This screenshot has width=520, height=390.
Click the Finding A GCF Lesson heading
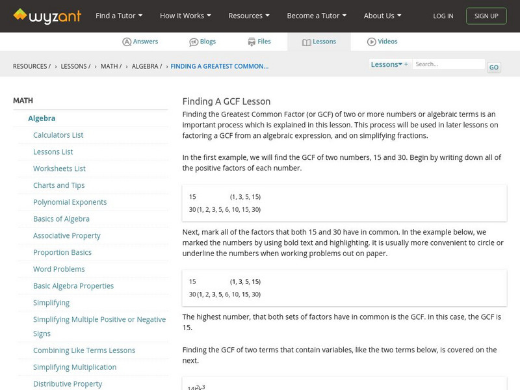coord(226,101)
